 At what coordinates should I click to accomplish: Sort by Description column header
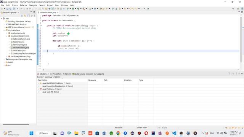tap(62, 80)
